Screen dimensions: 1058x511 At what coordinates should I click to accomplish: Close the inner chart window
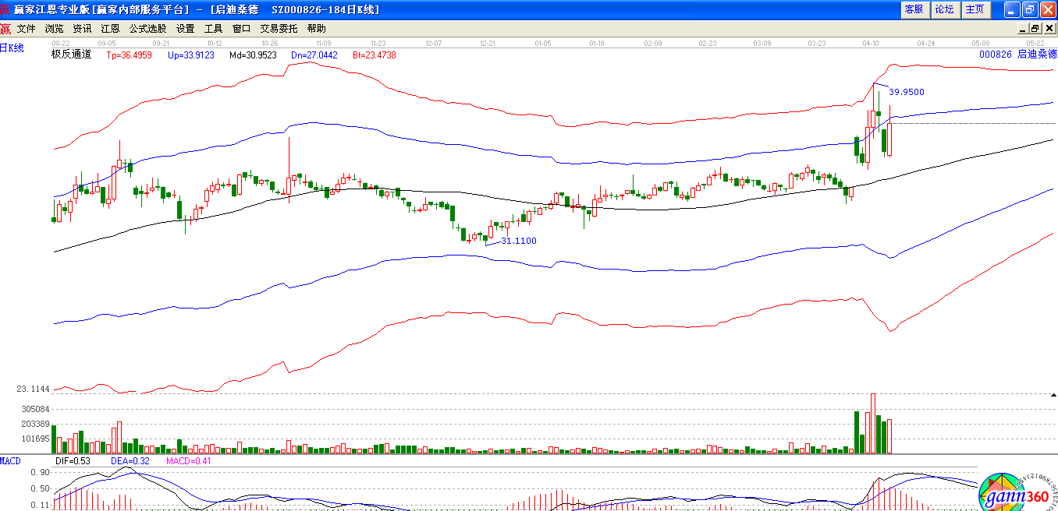(1049, 28)
